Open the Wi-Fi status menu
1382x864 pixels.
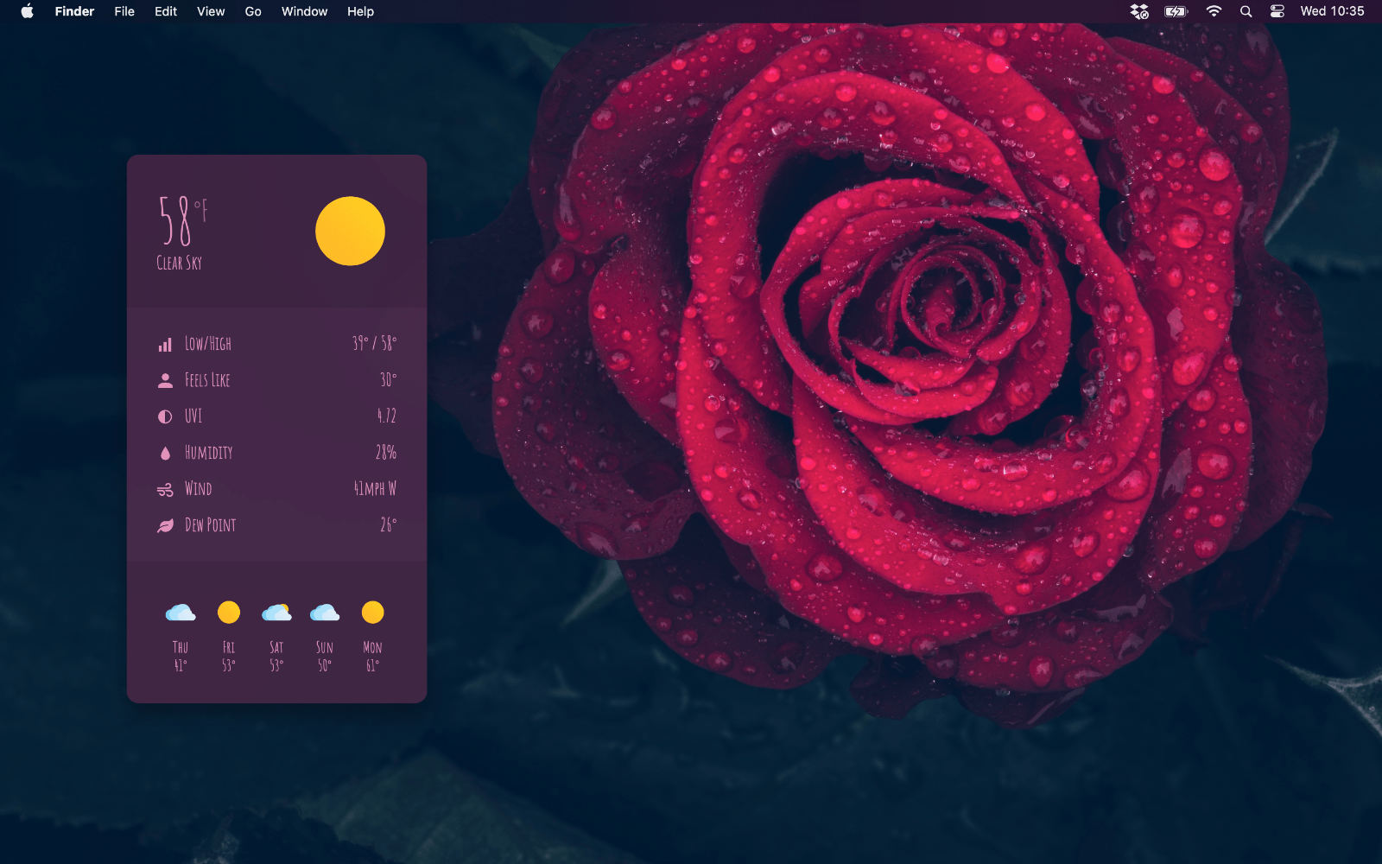click(1214, 11)
